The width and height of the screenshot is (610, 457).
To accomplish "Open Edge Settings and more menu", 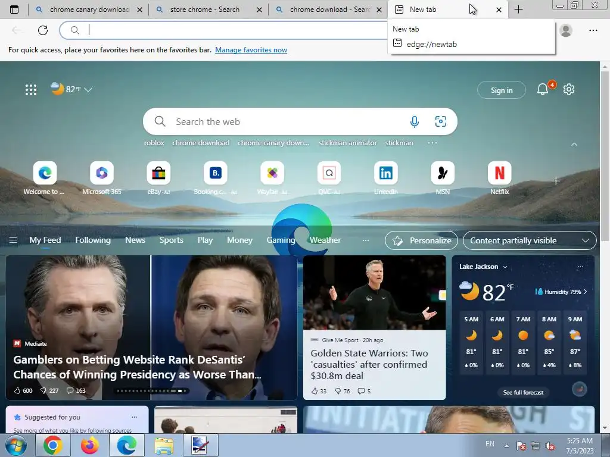I will point(593,30).
